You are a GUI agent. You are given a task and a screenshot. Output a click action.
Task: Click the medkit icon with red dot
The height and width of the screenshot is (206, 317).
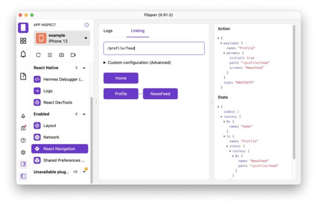(x=23, y=128)
